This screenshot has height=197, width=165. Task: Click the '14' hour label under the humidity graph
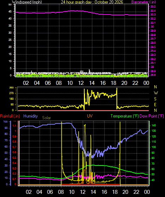(93, 192)
